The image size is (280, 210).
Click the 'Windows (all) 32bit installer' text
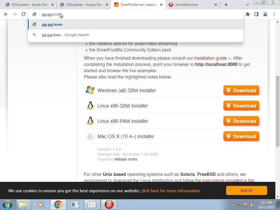[127, 91]
